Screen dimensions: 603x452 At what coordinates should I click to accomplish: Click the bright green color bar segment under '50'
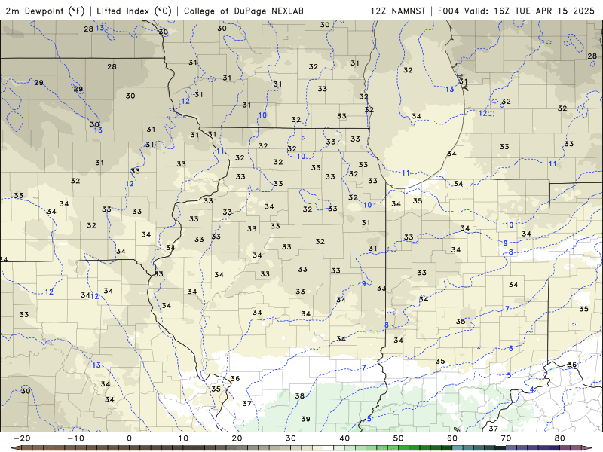(x=404, y=448)
